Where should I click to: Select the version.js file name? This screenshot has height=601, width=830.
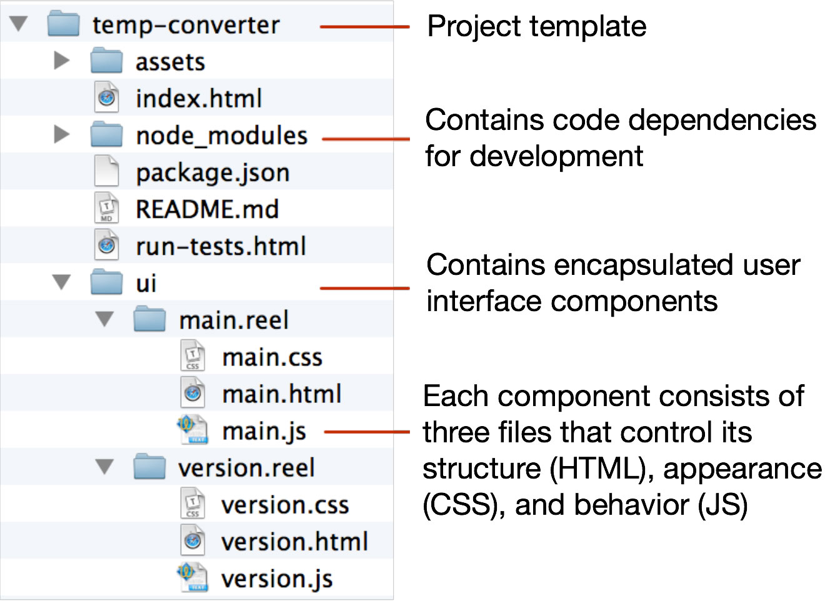pos(277,579)
